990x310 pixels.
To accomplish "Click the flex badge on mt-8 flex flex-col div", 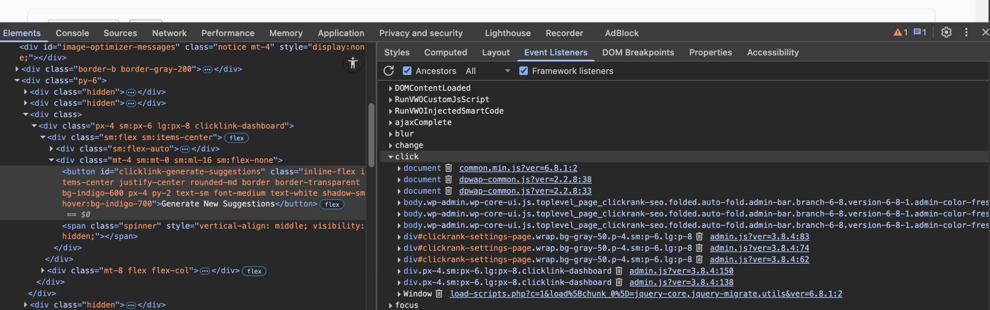I will (254, 271).
